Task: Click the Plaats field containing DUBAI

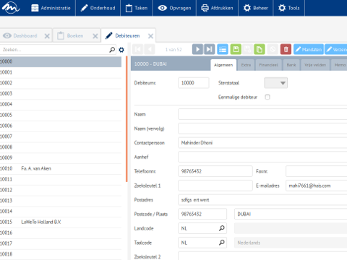Action: tap(291, 214)
